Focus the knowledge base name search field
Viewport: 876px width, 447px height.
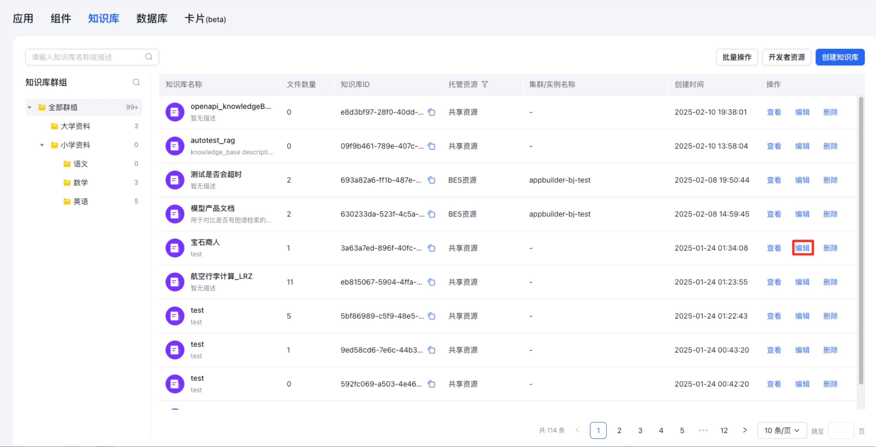pos(92,57)
